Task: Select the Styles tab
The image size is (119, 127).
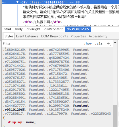Action: pyautogui.click(x=9, y=36)
